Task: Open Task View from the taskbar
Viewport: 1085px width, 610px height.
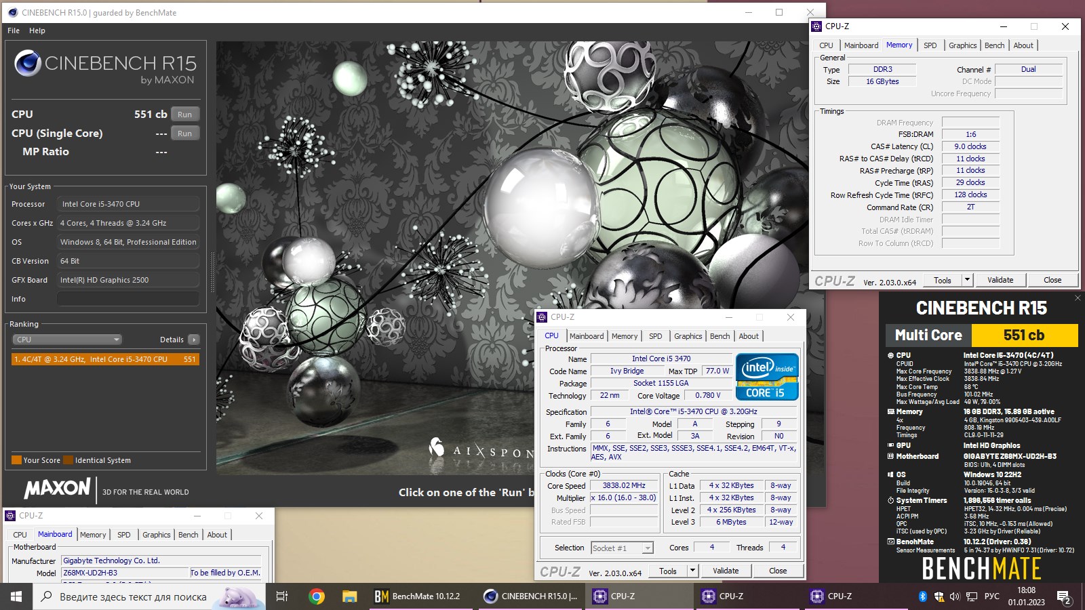Action: [282, 596]
